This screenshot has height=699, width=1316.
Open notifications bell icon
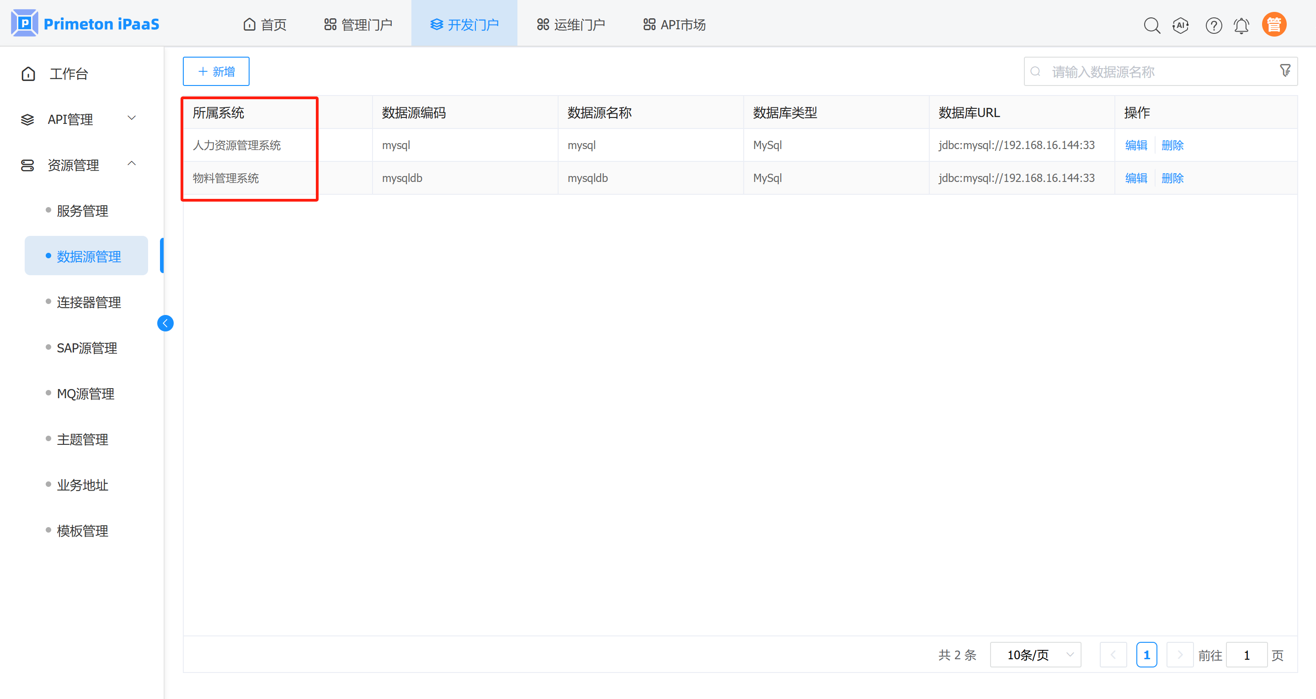pyautogui.click(x=1241, y=25)
